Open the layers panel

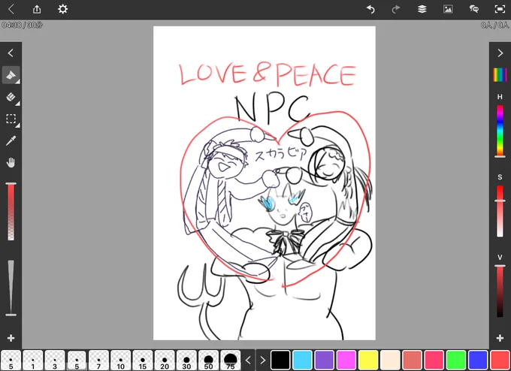(x=422, y=9)
